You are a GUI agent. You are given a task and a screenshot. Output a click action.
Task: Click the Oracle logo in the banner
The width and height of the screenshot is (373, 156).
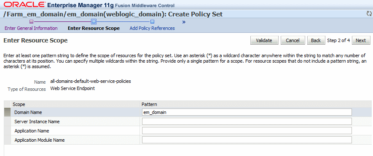24,5
